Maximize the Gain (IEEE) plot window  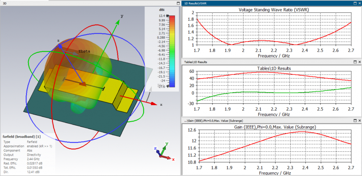[x=355, y=121]
